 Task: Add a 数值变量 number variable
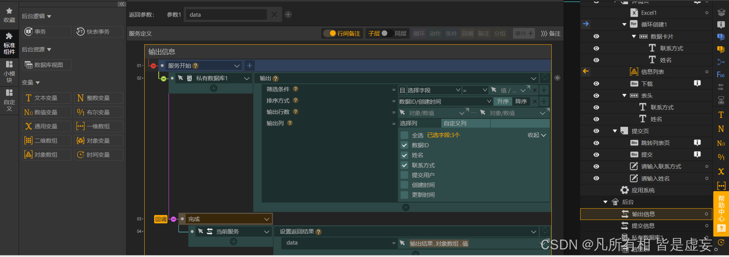[47, 112]
